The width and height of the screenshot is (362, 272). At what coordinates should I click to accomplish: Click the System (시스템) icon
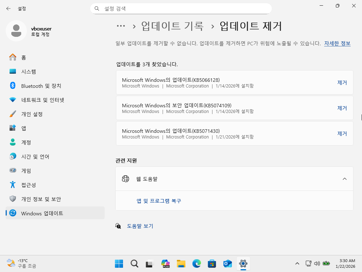pos(13,71)
